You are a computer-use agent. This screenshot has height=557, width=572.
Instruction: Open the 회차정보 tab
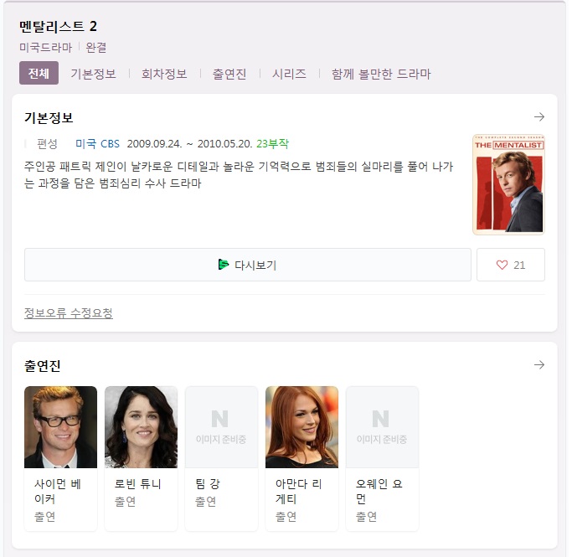164,74
